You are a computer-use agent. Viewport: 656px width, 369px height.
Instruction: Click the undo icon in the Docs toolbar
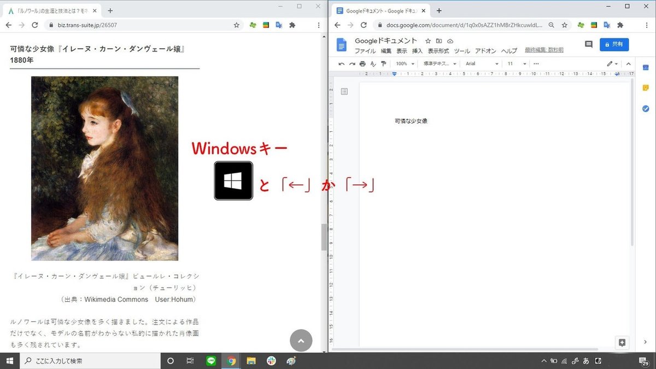(342, 64)
